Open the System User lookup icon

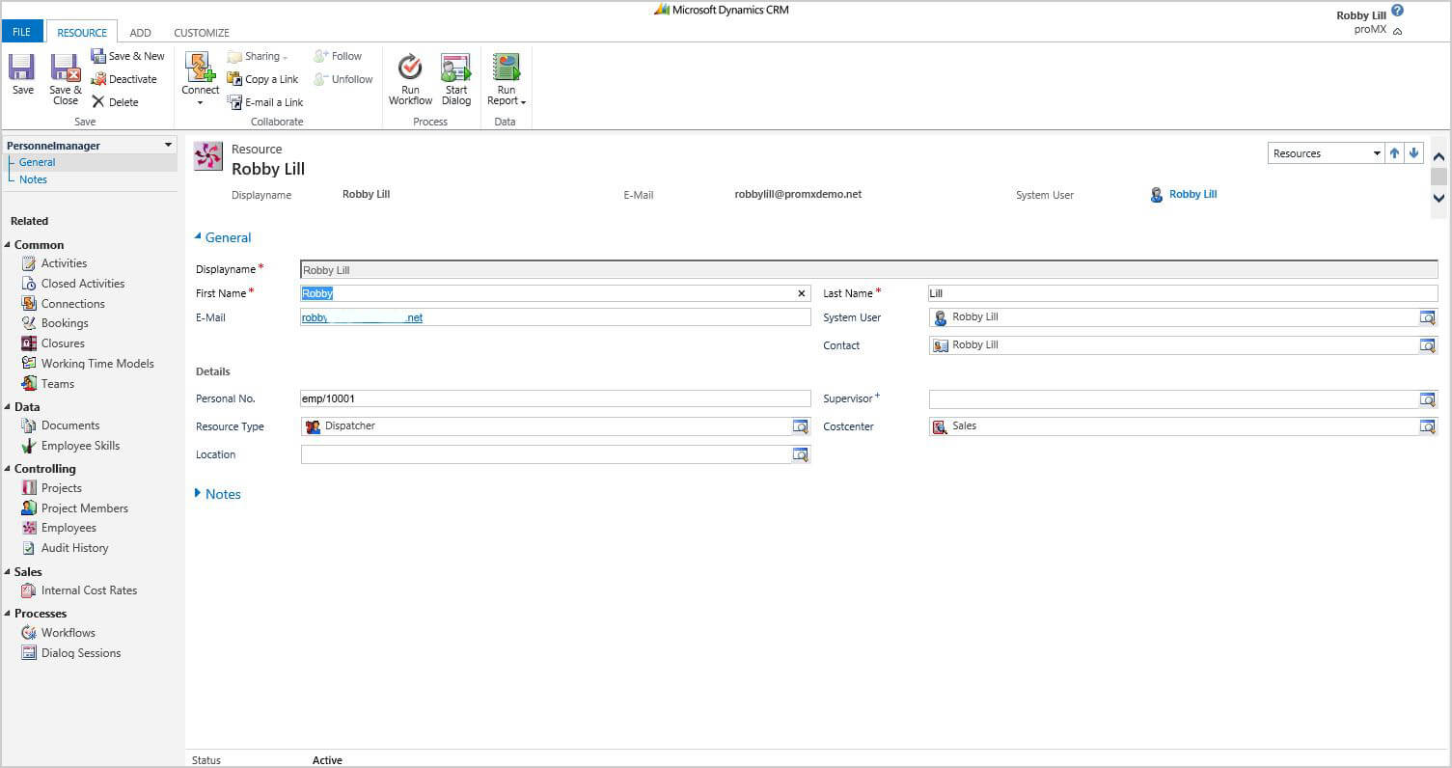(1428, 317)
